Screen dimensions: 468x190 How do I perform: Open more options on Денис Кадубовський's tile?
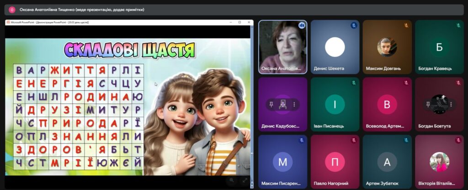(294, 104)
